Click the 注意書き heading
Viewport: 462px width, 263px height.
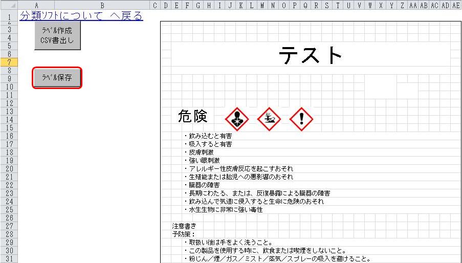(x=184, y=226)
